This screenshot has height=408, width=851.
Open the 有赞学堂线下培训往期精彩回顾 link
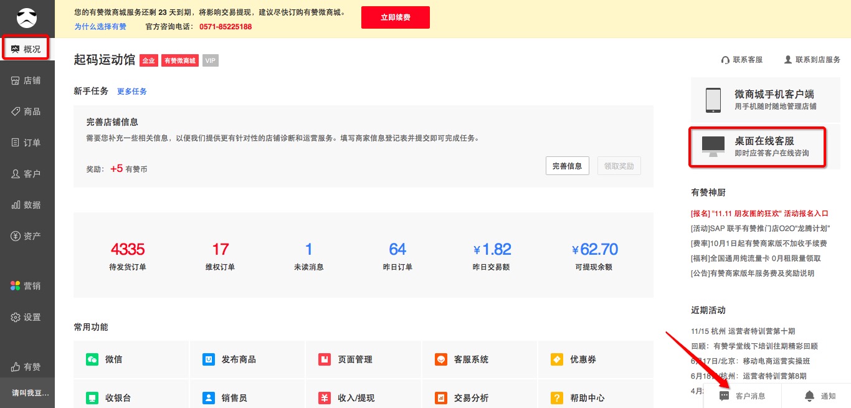point(754,346)
